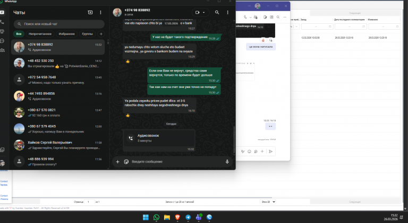Open Teams profile avatar in title bar

[x=258, y=6]
